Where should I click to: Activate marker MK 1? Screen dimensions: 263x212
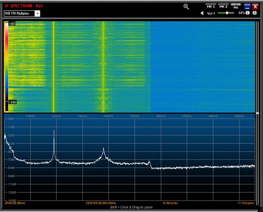(211, 6)
